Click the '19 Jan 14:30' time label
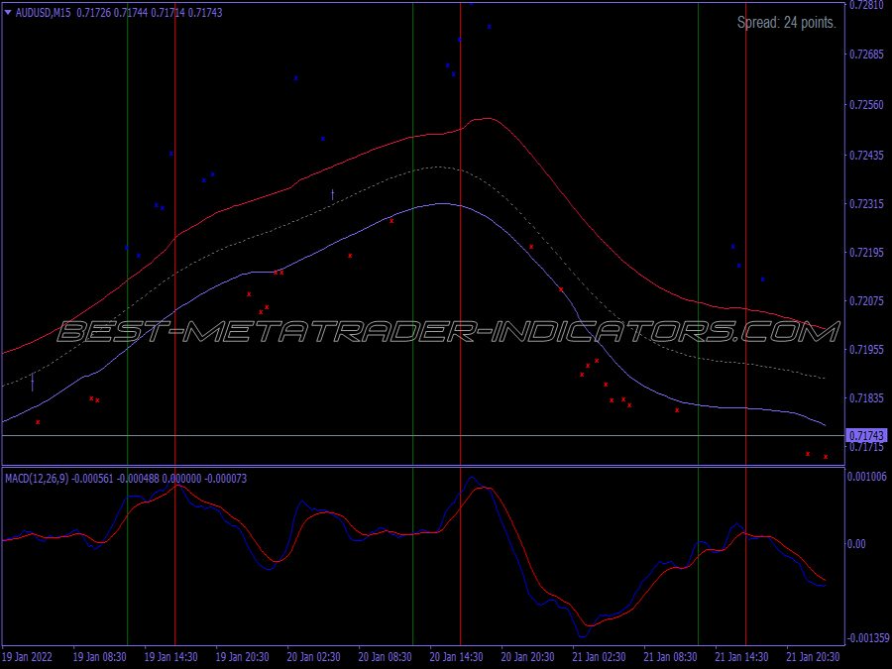892x669 pixels. pyautogui.click(x=171, y=657)
